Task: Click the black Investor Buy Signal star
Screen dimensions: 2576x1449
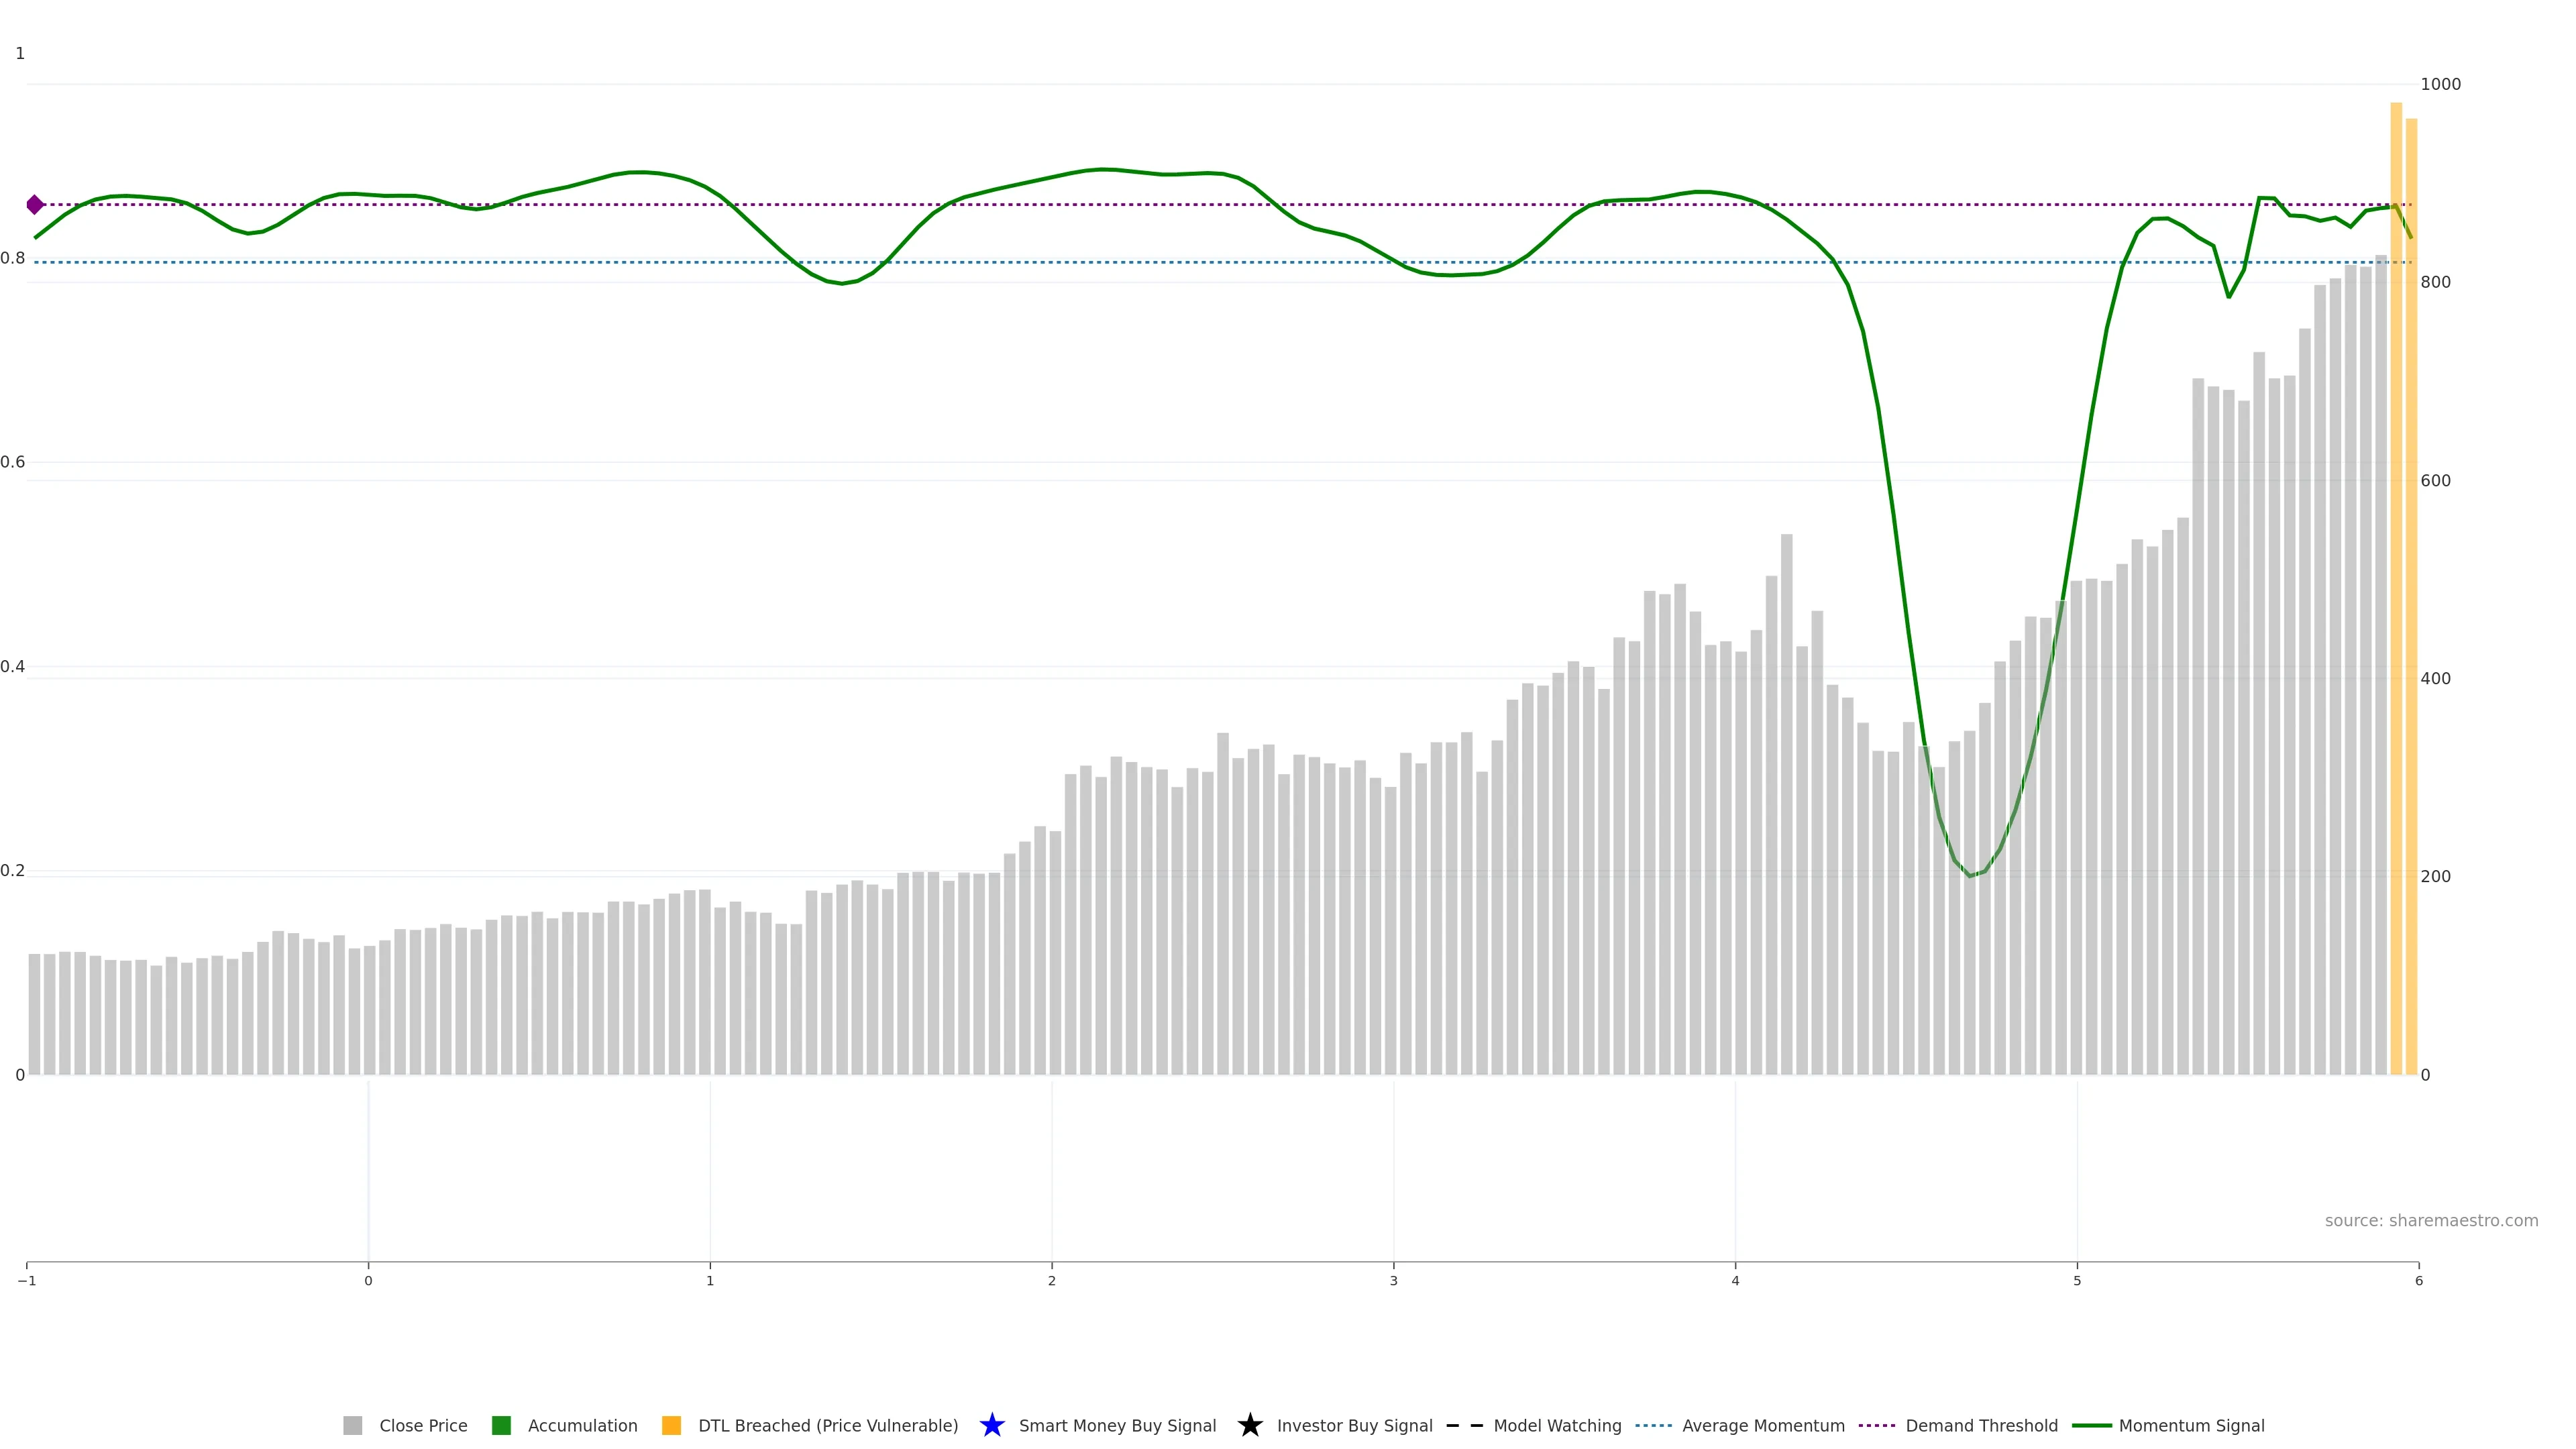Action: coord(1249,1425)
